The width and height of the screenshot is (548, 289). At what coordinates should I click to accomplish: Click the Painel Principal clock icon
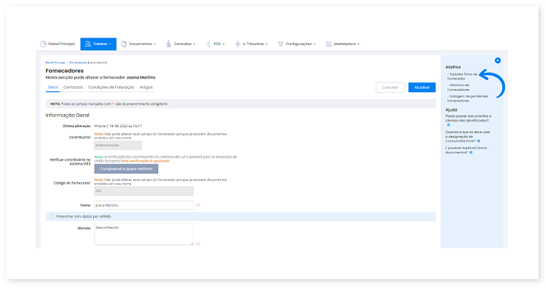pos(44,44)
